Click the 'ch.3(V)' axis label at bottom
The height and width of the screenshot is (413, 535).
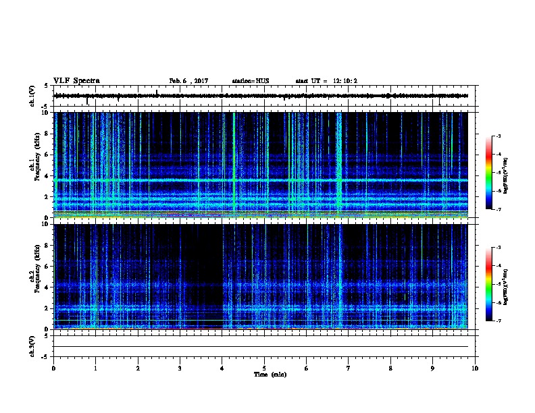(32, 346)
